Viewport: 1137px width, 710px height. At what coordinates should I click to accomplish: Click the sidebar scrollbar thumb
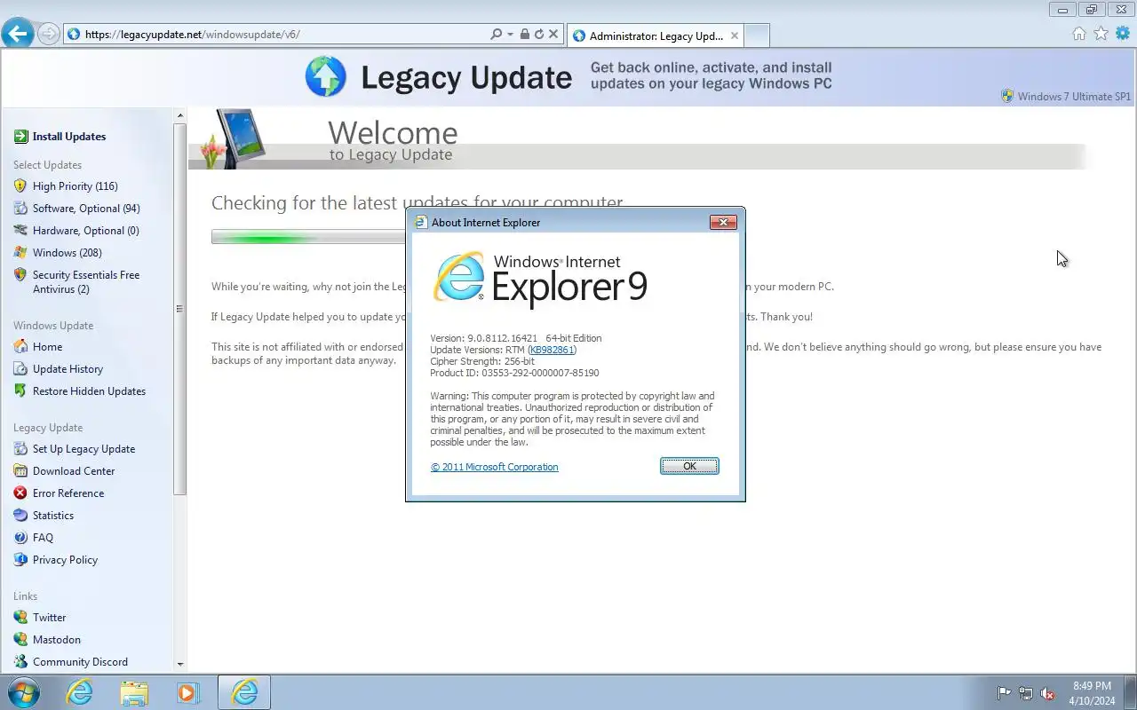(x=180, y=309)
